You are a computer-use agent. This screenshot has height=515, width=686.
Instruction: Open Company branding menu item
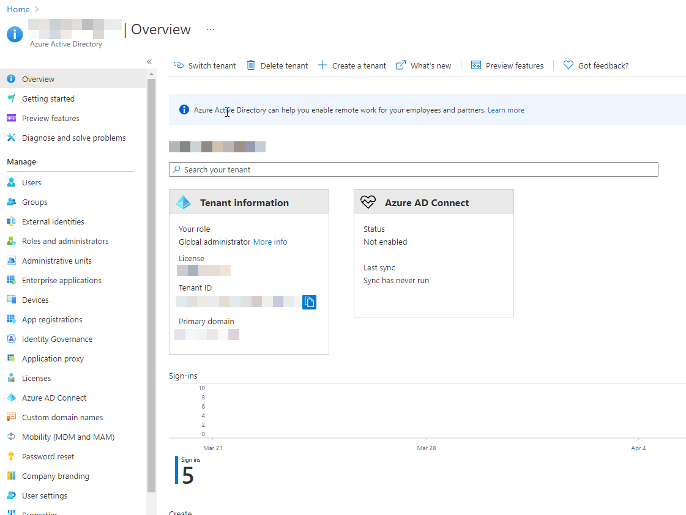[73, 476]
